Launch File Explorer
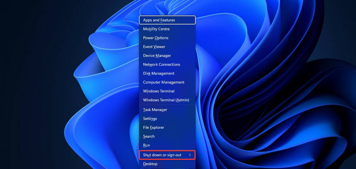356x169 pixels. tap(153, 127)
